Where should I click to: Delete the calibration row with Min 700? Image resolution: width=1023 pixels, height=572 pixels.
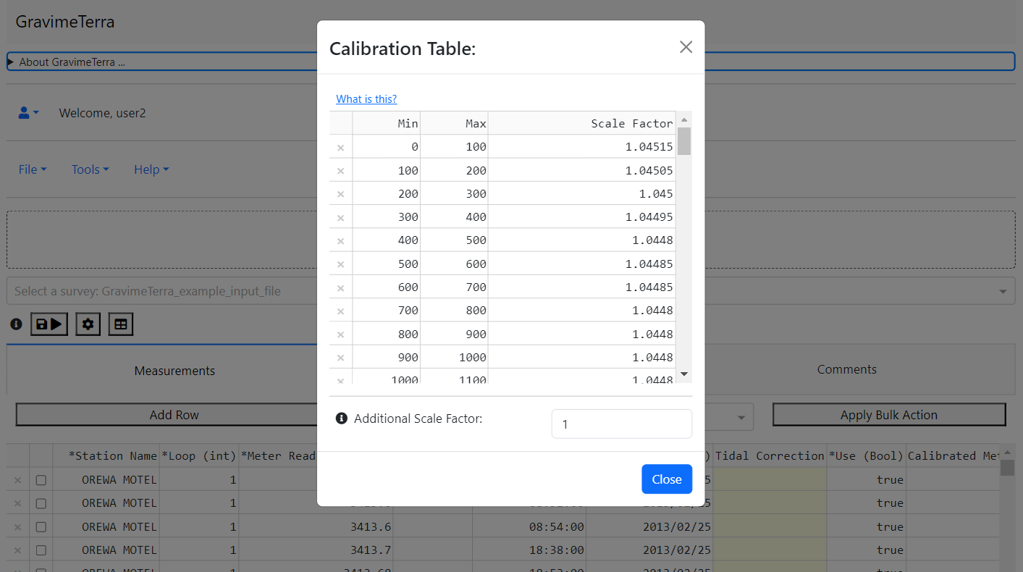tap(340, 311)
